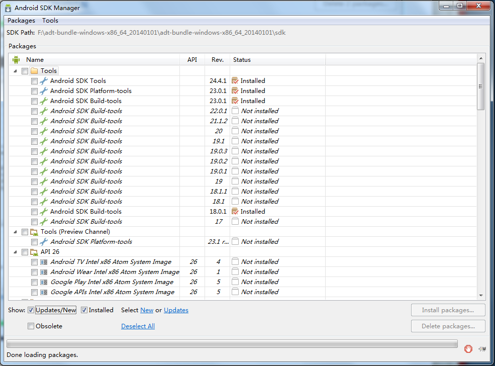This screenshot has width=495, height=366.
Task: Click the wrench icon of Build-tools rev 17
Action: click(x=44, y=222)
